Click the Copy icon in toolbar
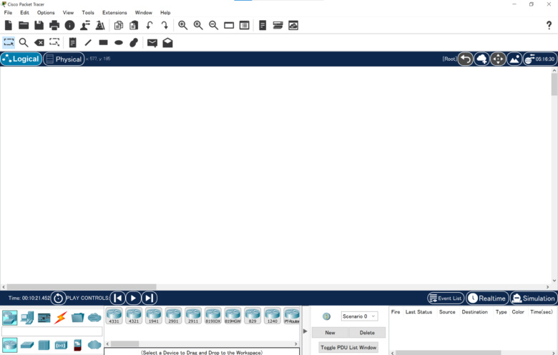 pyautogui.click(x=119, y=25)
